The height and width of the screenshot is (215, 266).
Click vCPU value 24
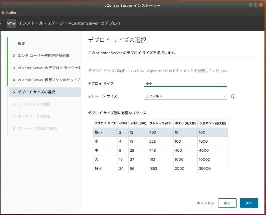121,169
